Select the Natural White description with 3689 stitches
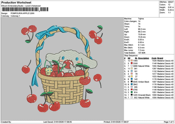 144,66
